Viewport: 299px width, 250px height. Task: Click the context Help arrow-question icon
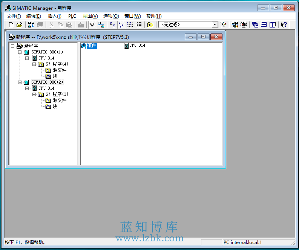pos(284,25)
